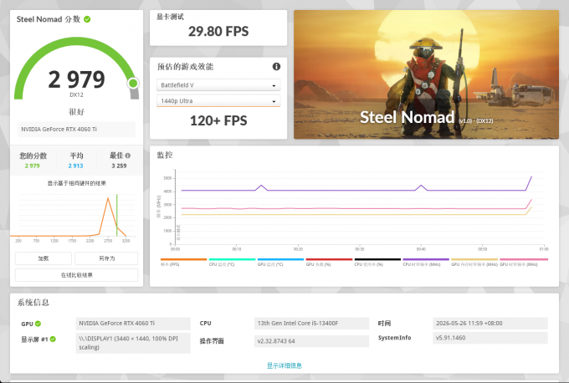Click the 29.80 FPS graphics test value
Screen dimensions: 569x383
[x=218, y=32]
